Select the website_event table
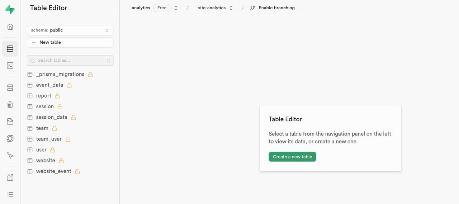459x204 pixels. (53, 171)
